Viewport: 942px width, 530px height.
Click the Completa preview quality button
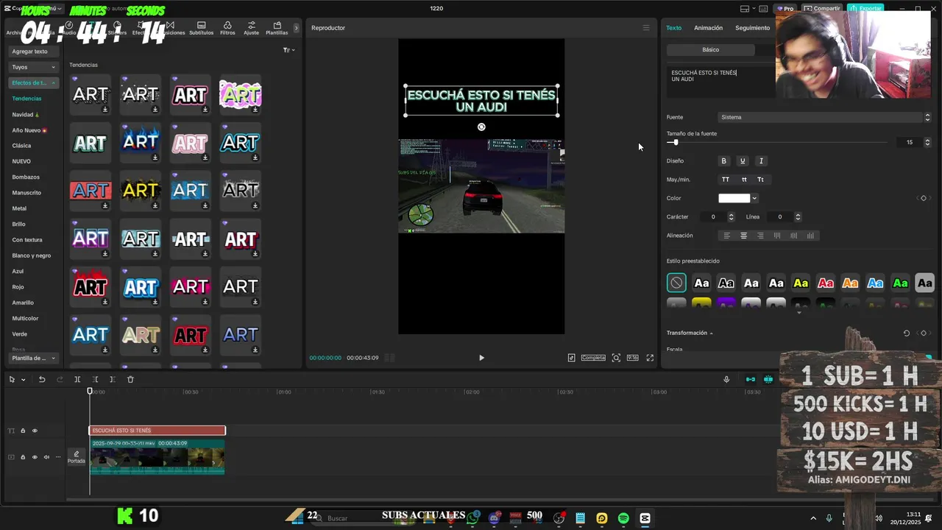[593, 358]
